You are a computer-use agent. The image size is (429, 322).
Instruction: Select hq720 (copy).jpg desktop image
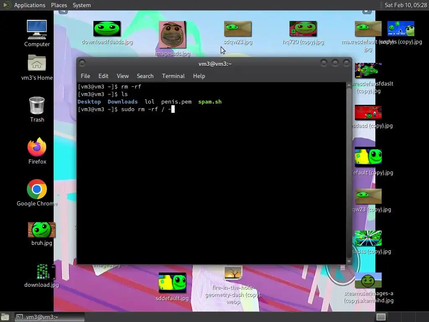[303, 29]
